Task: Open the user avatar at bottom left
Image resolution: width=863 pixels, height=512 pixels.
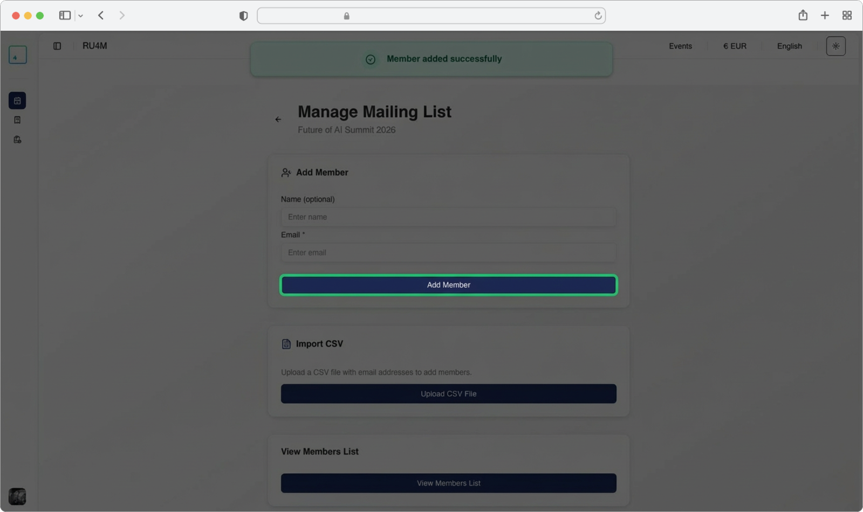Action: [x=17, y=496]
